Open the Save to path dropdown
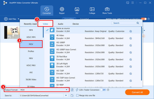 click(66, 95)
